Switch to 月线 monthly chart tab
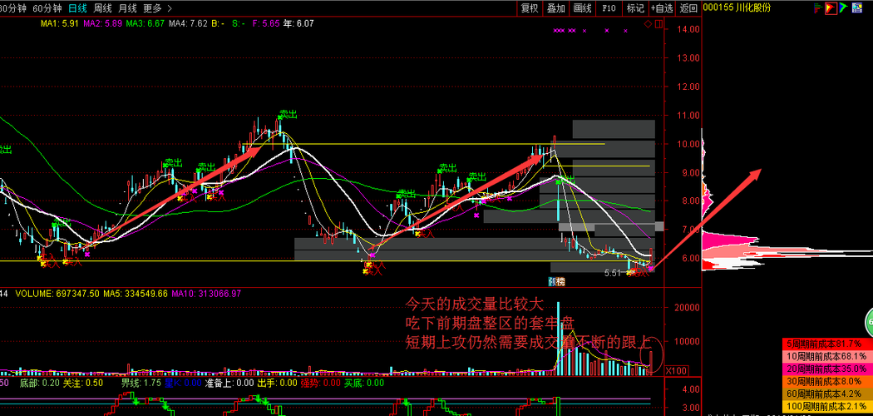This screenshot has width=873, height=416. click(127, 7)
